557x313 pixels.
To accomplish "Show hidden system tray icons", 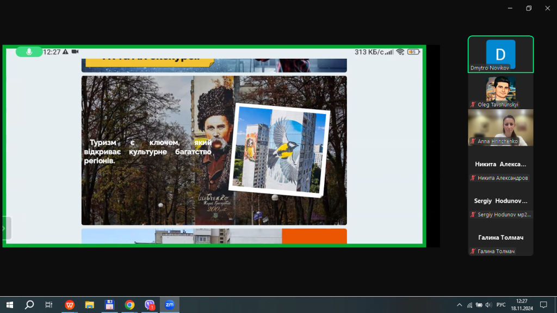I will pyautogui.click(x=459, y=305).
